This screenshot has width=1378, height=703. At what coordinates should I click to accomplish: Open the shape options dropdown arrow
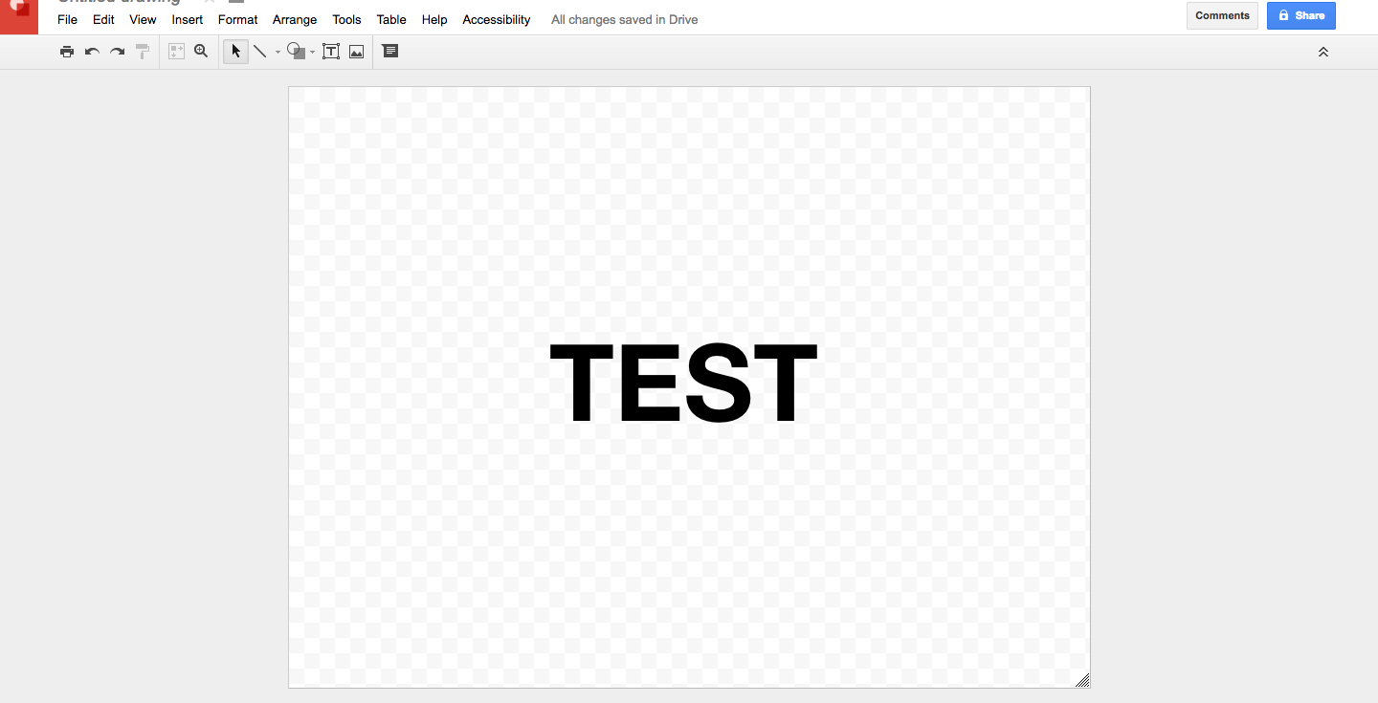[312, 53]
